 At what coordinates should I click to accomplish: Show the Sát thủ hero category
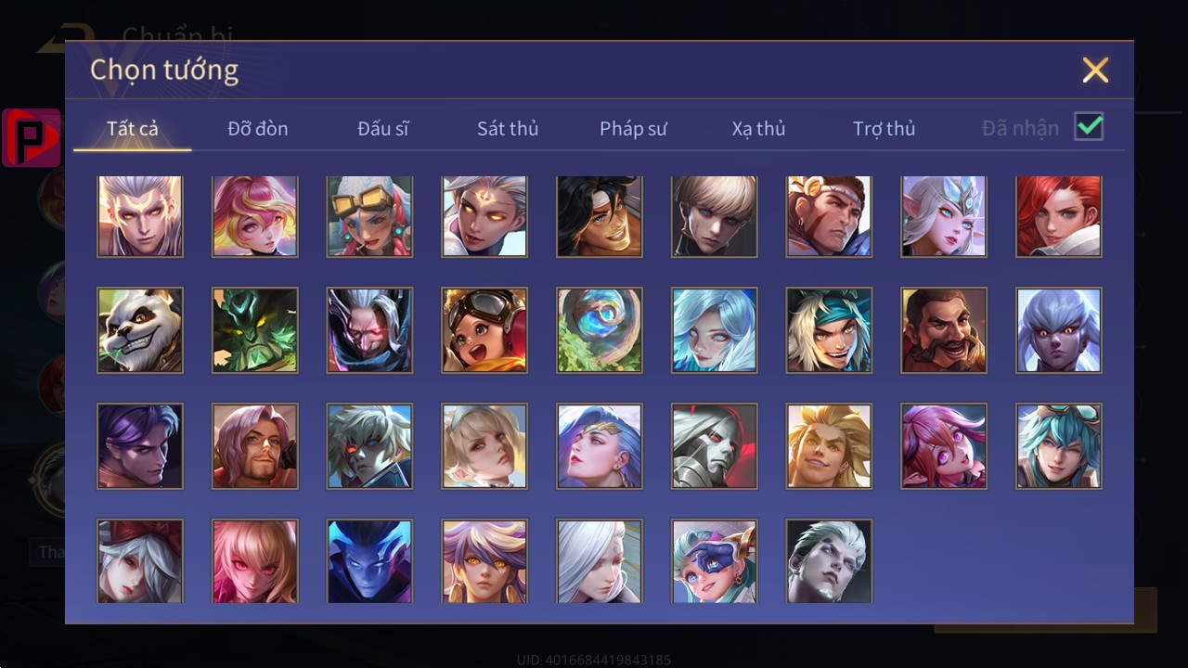508,128
